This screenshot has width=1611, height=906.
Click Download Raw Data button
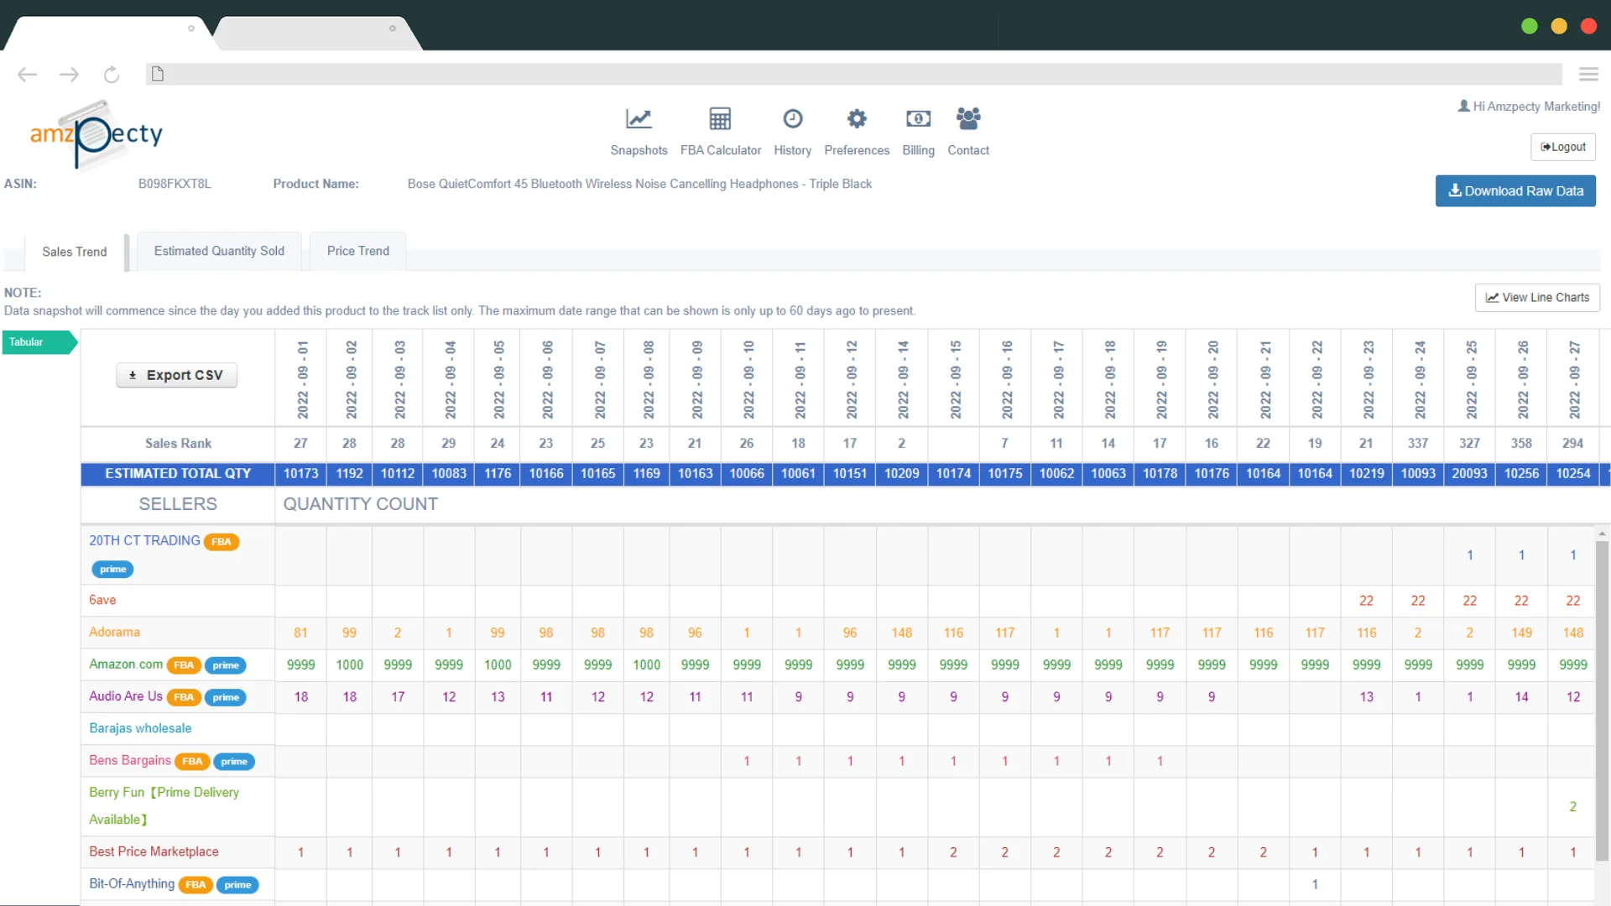coord(1516,190)
